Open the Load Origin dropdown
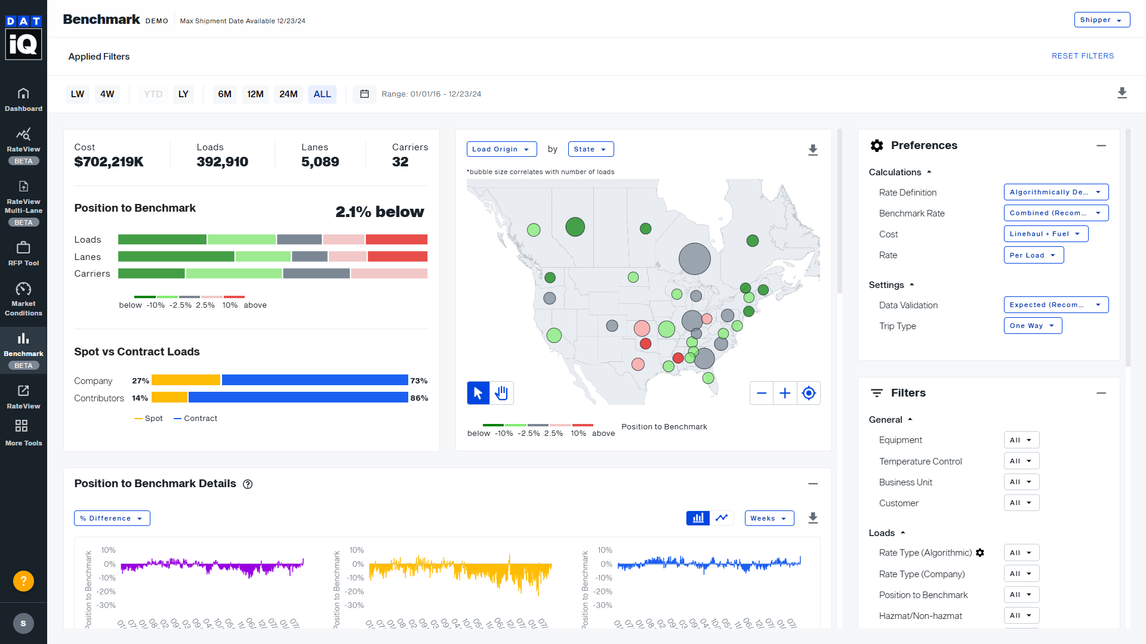Screen dimensions: 1146x644 pyautogui.click(x=501, y=149)
